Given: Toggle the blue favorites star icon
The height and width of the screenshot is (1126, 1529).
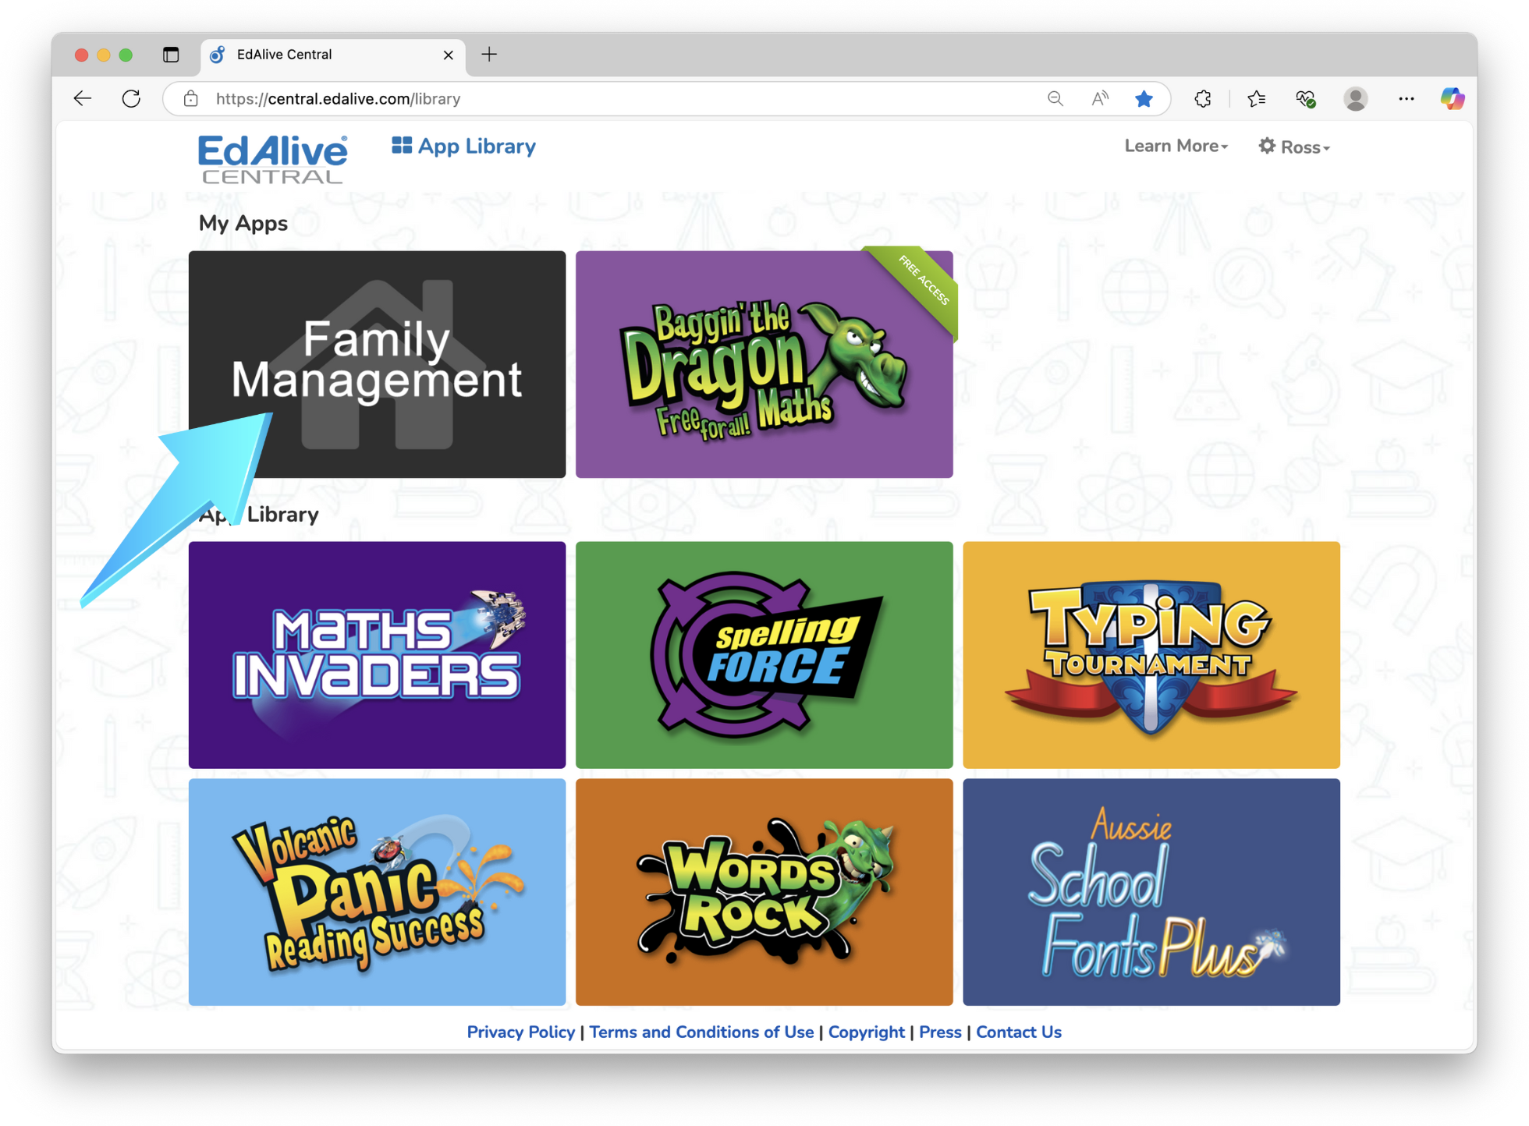Looking at the screenshot, I should tap(1144, 99).
